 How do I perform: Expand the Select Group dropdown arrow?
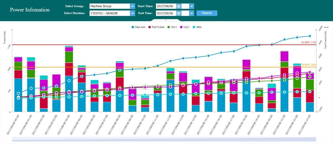[132, 6]
